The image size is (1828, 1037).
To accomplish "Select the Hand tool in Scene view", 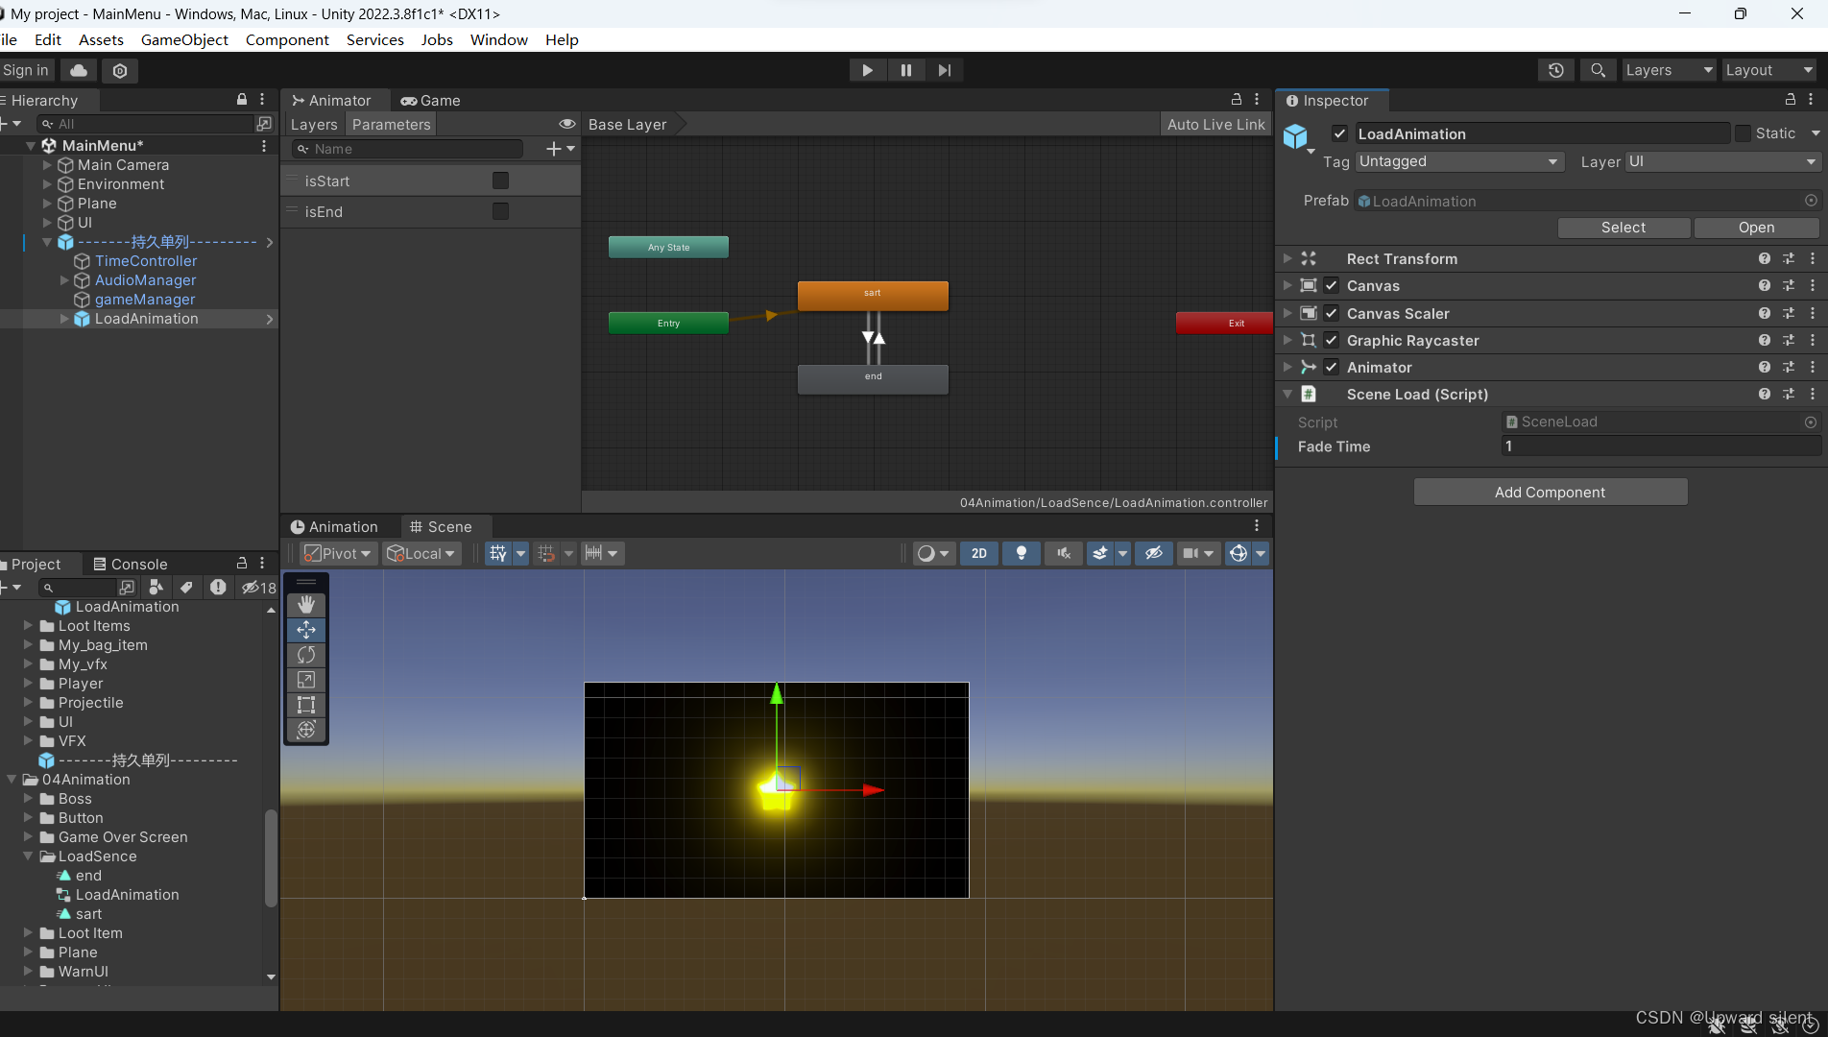I will 306,604.
